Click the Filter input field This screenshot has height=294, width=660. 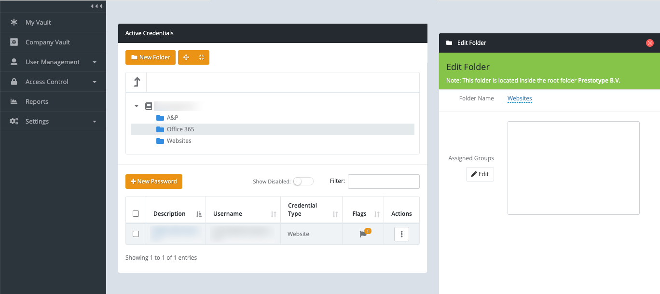click(x=384, y=182)
